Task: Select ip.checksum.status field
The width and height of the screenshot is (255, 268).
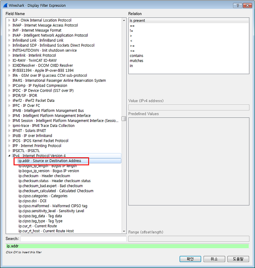Action: (55, 181)
